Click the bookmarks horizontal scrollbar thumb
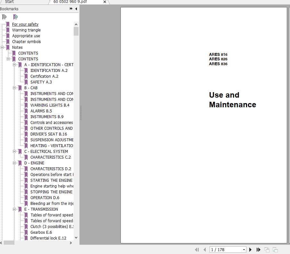 coord(9,243)
